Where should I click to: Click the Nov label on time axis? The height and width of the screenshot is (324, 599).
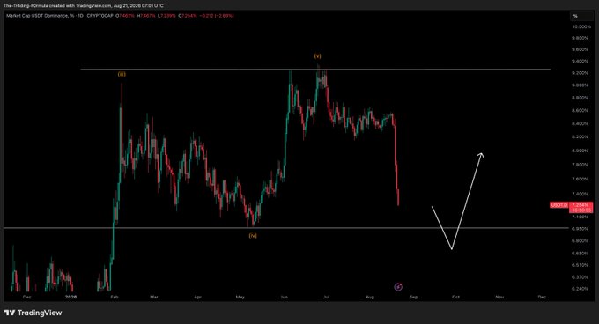tap(499, 297)
